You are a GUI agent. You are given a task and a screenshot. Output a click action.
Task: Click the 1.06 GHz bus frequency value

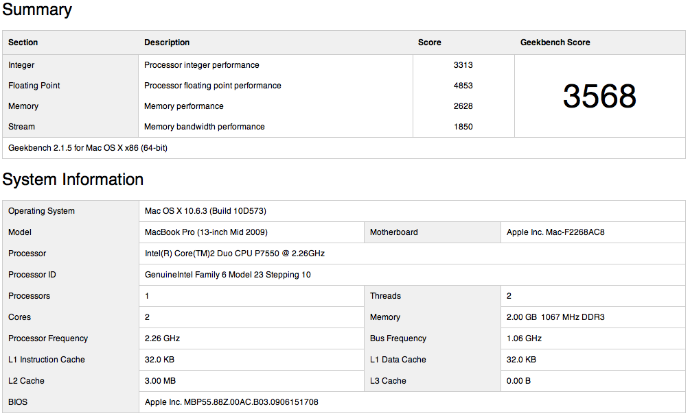[x=524, y=338]
